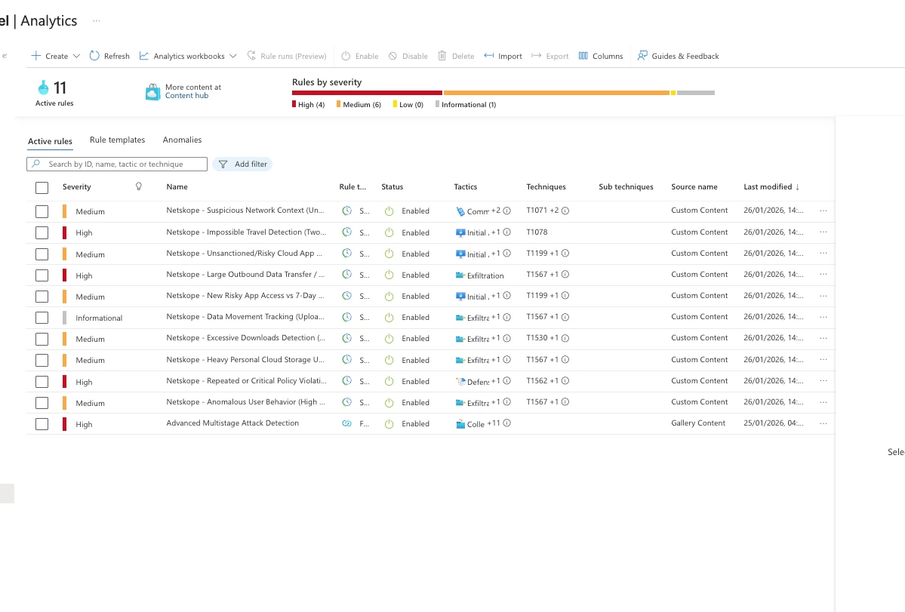Click the Content hub bag icon
The width and height of the screenshot is (905, 612).
pos(152,92)
